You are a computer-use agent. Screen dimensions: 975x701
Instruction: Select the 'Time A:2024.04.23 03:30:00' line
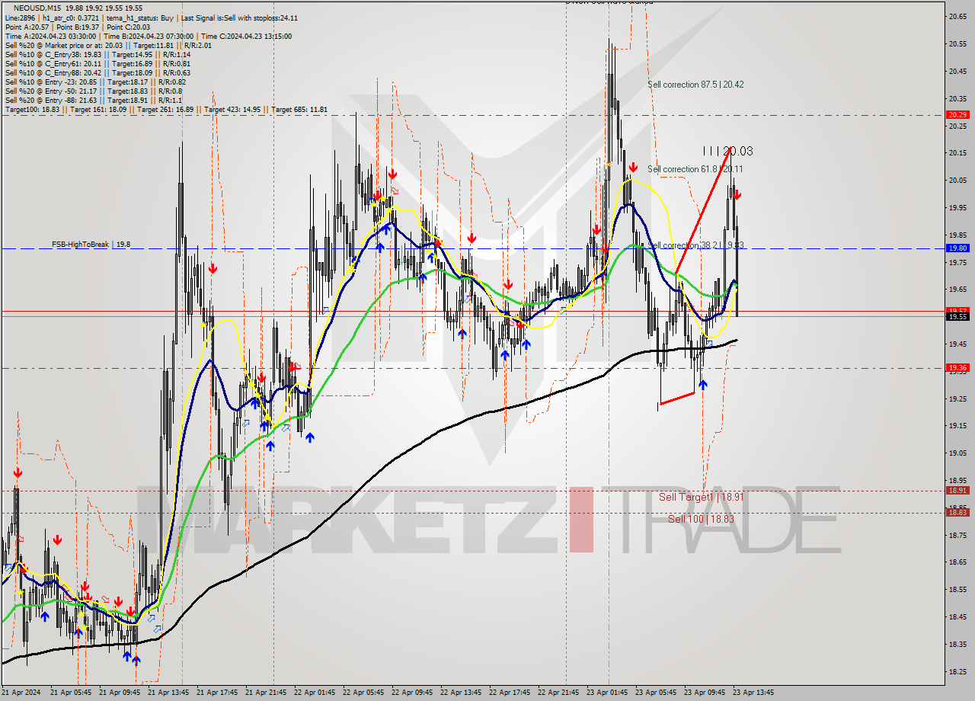149,36
